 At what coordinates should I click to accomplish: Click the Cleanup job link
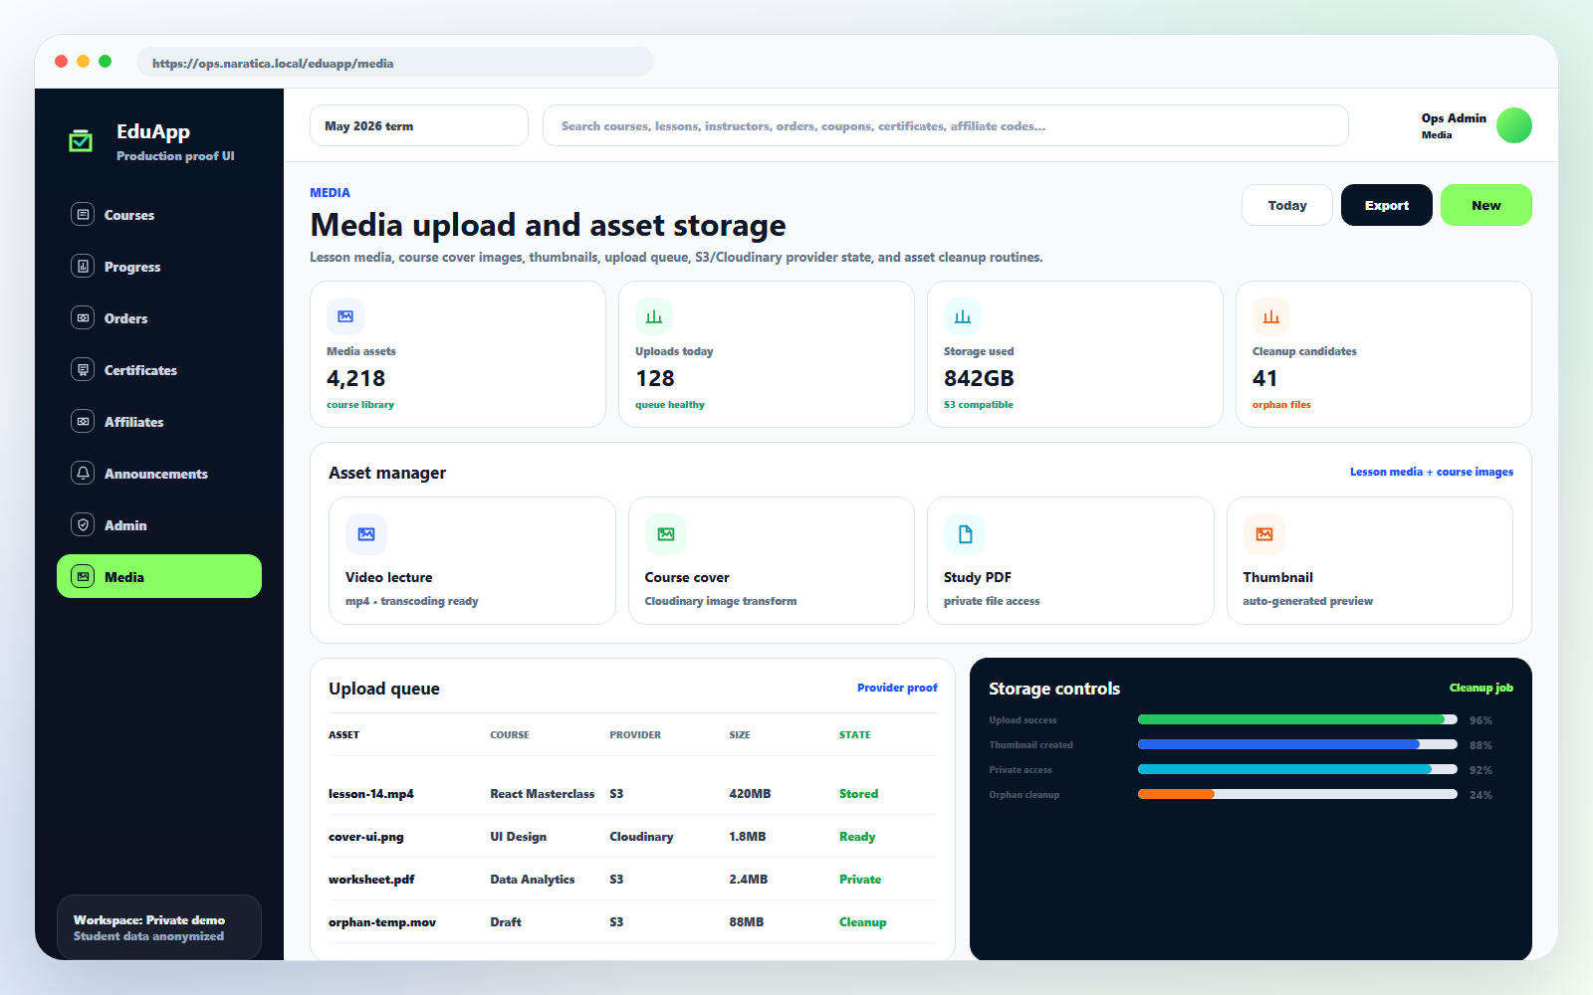1481,688
